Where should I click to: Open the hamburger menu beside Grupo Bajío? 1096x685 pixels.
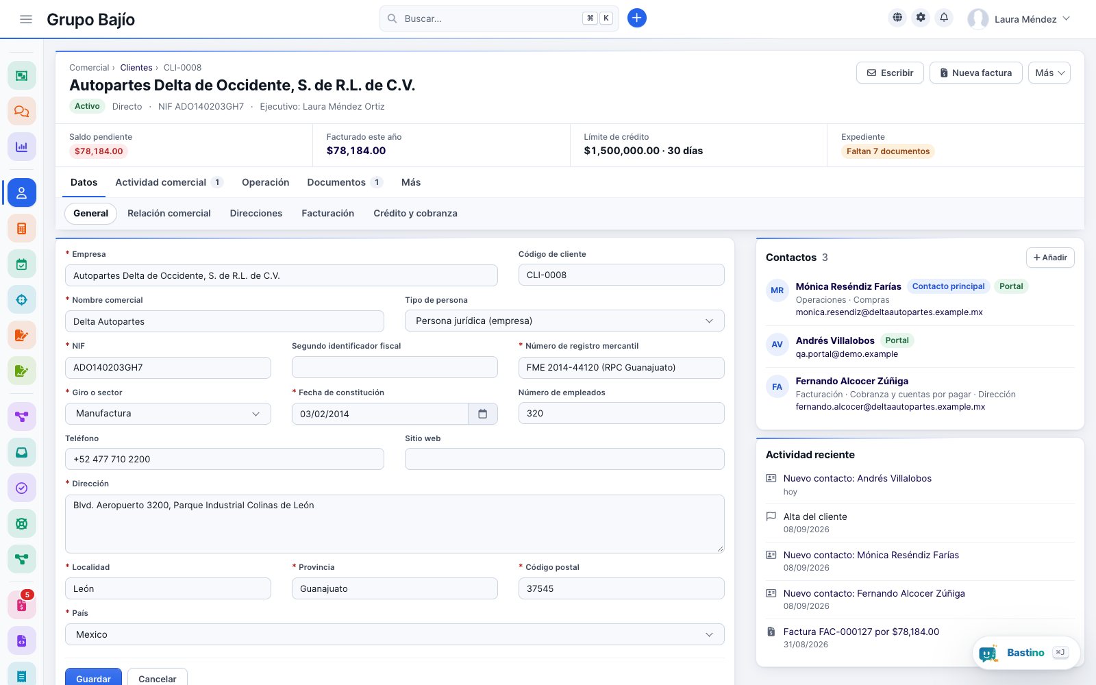pos(26,19)
